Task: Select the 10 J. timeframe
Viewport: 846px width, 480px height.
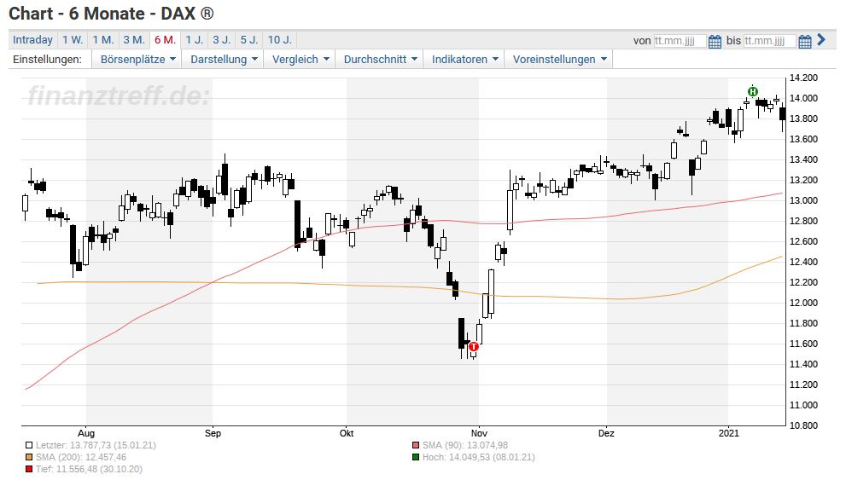Action: tap(279, 40)
